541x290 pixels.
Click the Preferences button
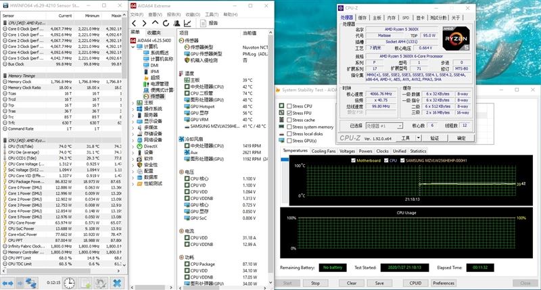[x=444, y=283]
